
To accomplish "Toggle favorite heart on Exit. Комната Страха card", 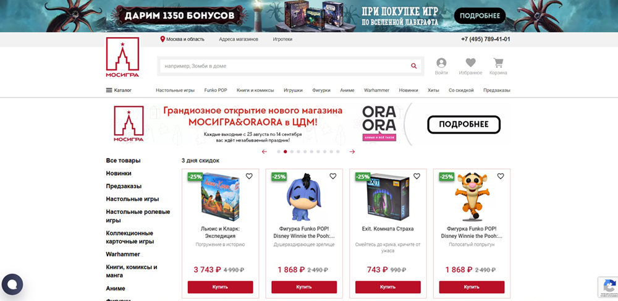I will [x=417, y=176].
